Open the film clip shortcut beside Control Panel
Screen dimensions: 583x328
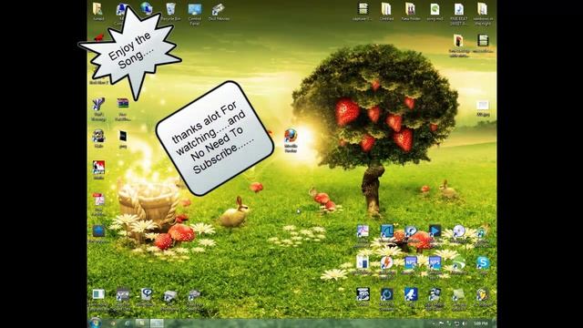pos(219,9)
